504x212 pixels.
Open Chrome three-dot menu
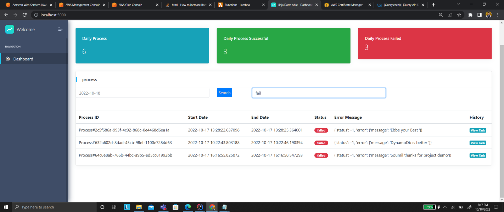coord(498,15)
